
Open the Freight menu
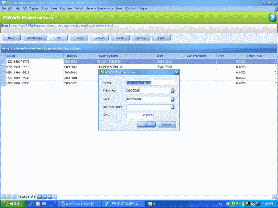79,8
